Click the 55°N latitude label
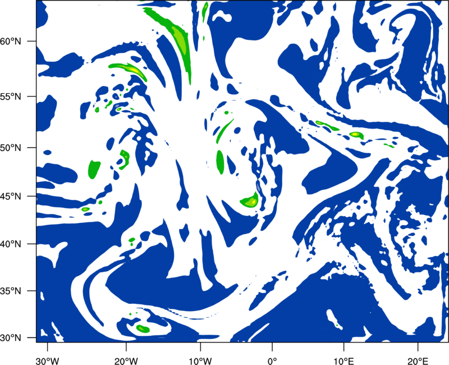Screen dimensions: 449x365 click(11, 97)
